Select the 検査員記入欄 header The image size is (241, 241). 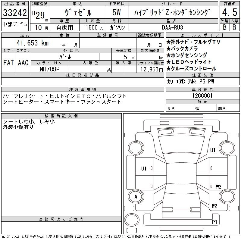pos(61,116)
